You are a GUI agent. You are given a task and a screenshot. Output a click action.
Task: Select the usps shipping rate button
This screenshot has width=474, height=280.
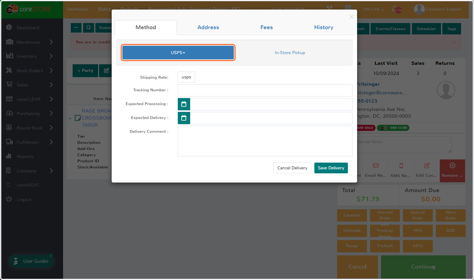click(186, 77)
